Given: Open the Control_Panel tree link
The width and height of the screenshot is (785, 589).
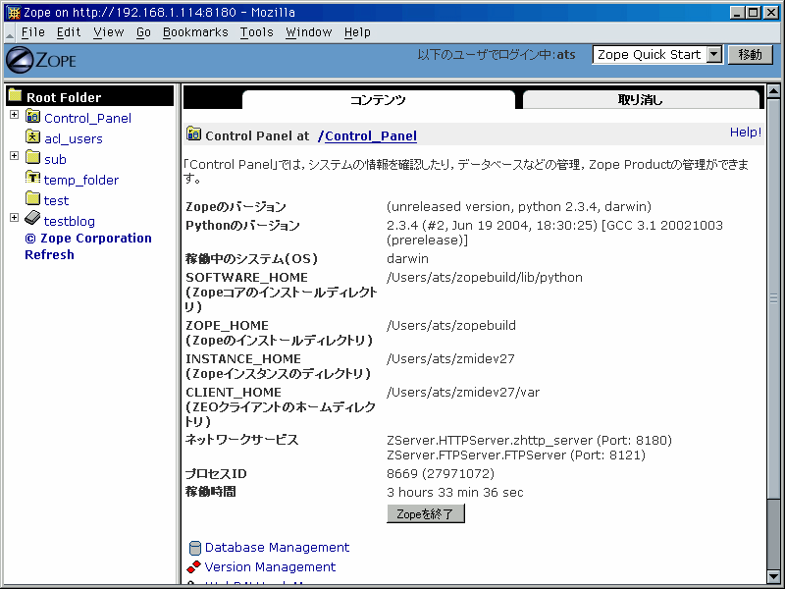Looking at the screenshot, I should point(87,118).
